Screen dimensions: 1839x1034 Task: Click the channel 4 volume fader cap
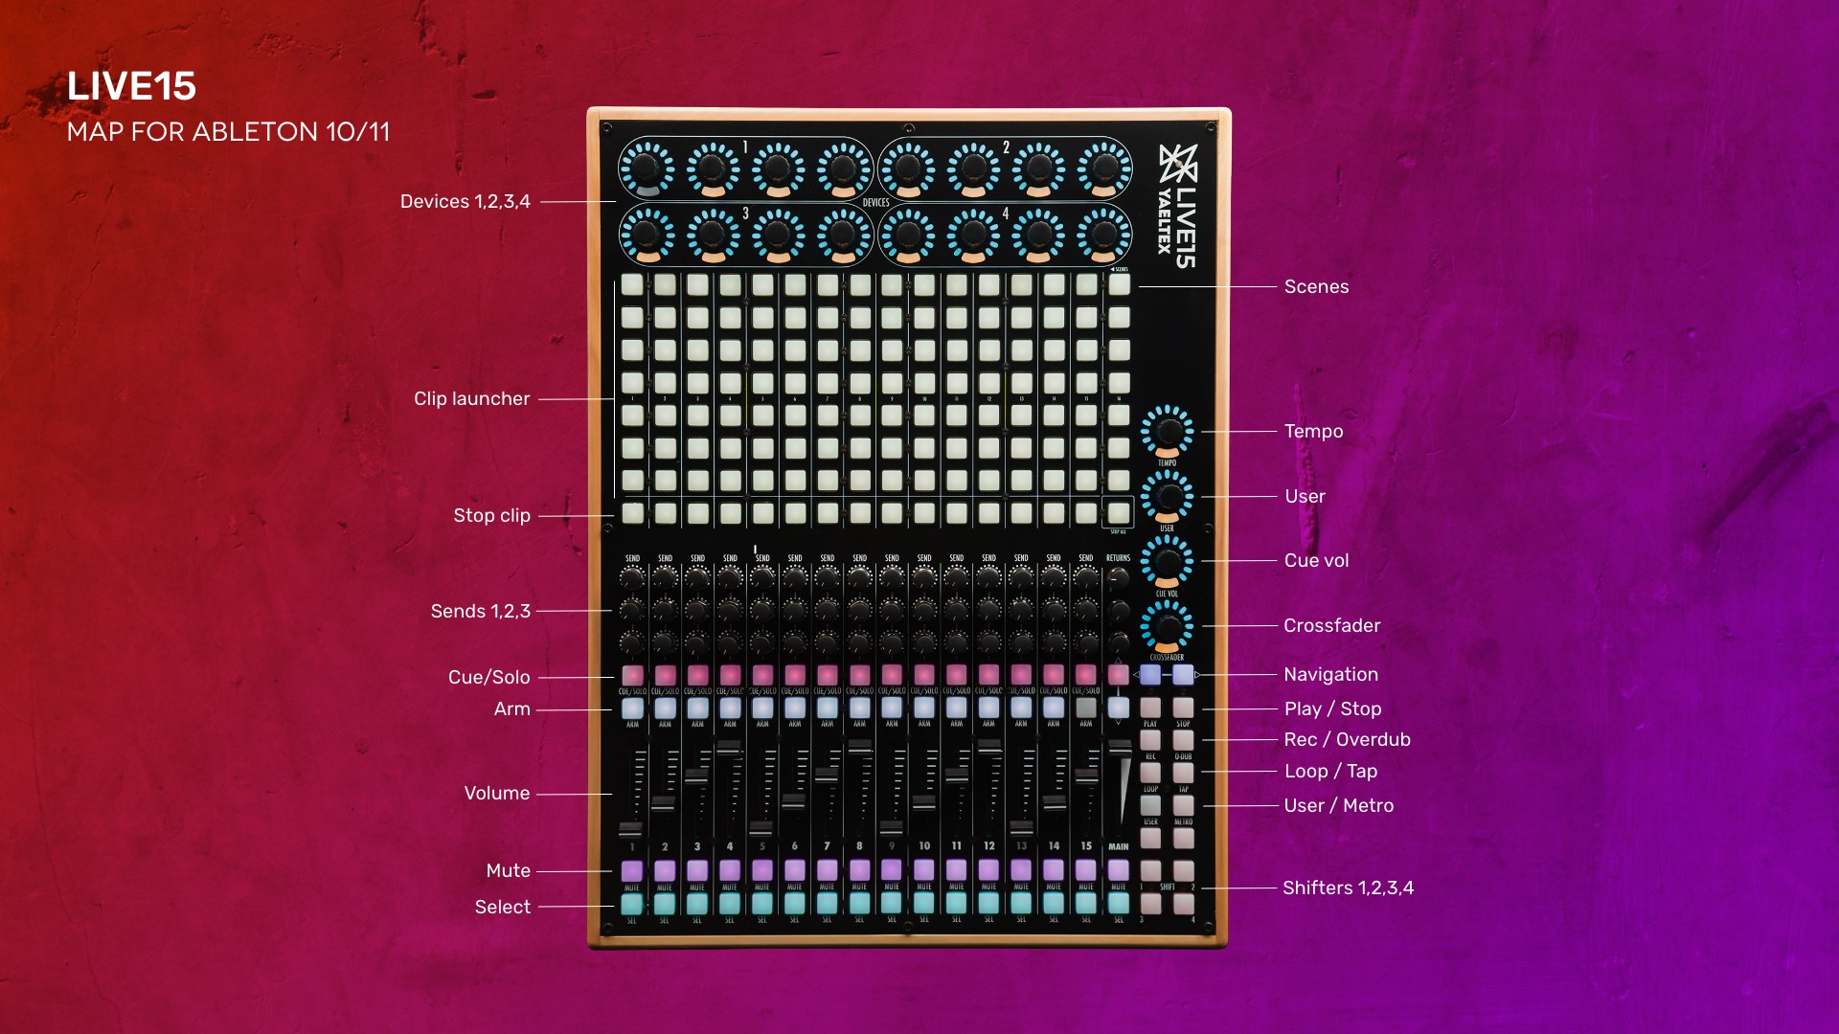click(x=730, y=747)
